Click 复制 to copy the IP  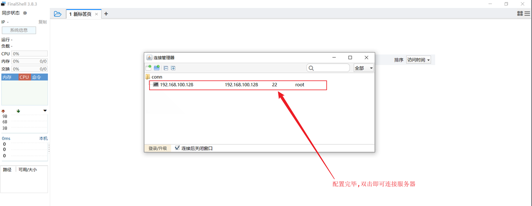point(42,22)
